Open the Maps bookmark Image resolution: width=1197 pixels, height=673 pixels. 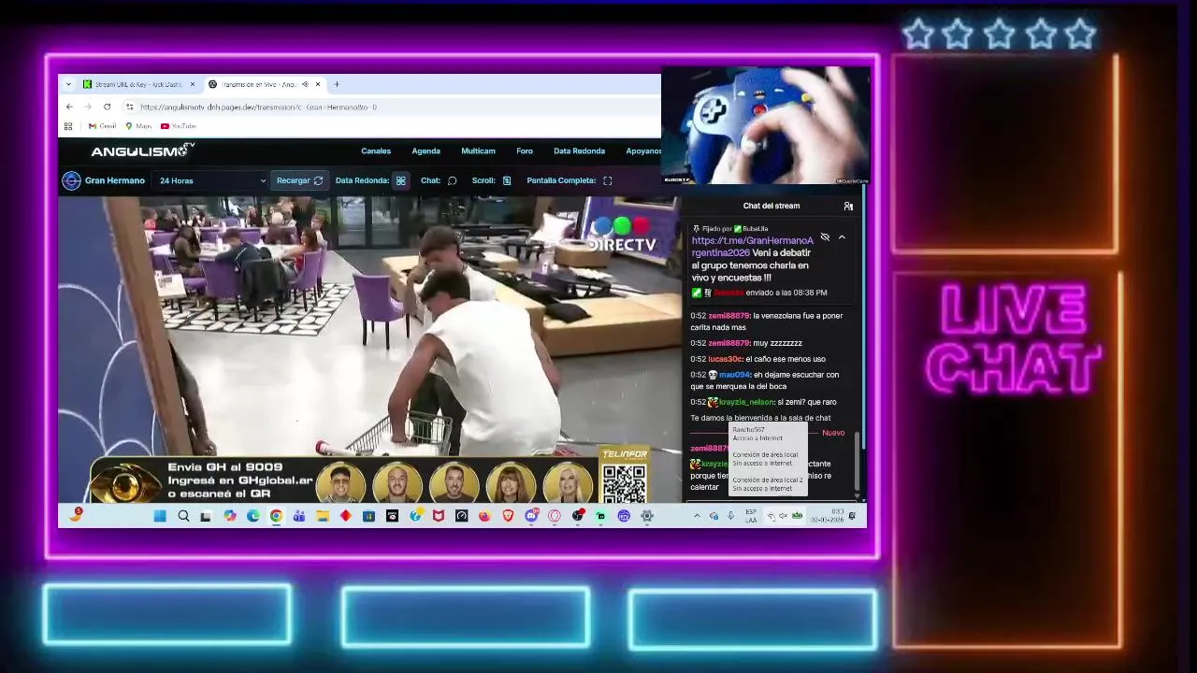click(137, 126)
